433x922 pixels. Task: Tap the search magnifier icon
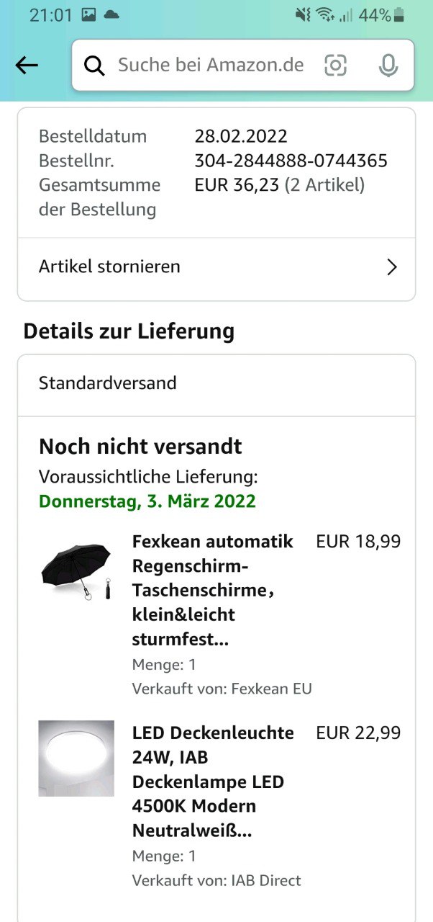click(94, 66)
